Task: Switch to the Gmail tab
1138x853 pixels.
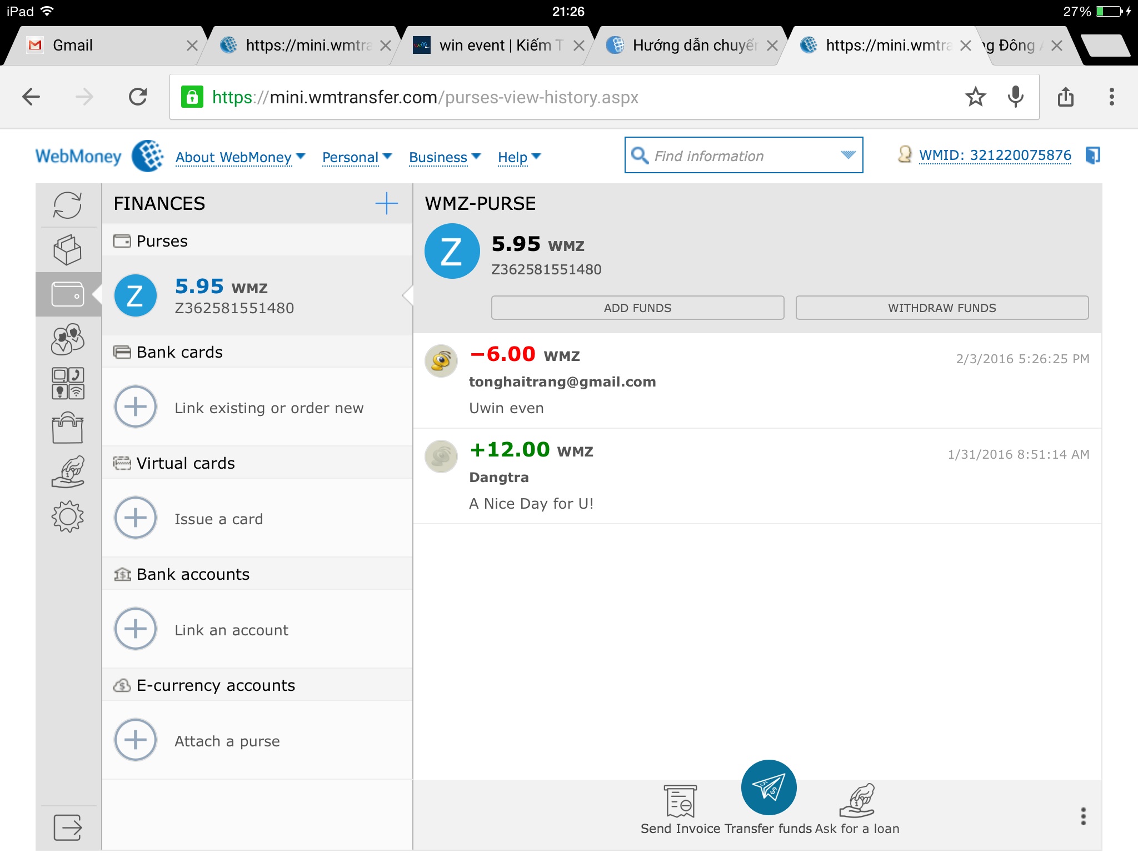Action: tap(106, 46)
